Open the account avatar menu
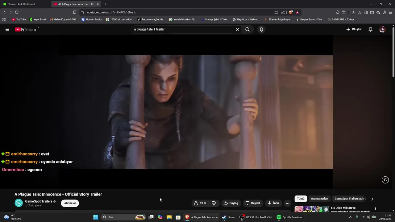 (x=382, y=29)
